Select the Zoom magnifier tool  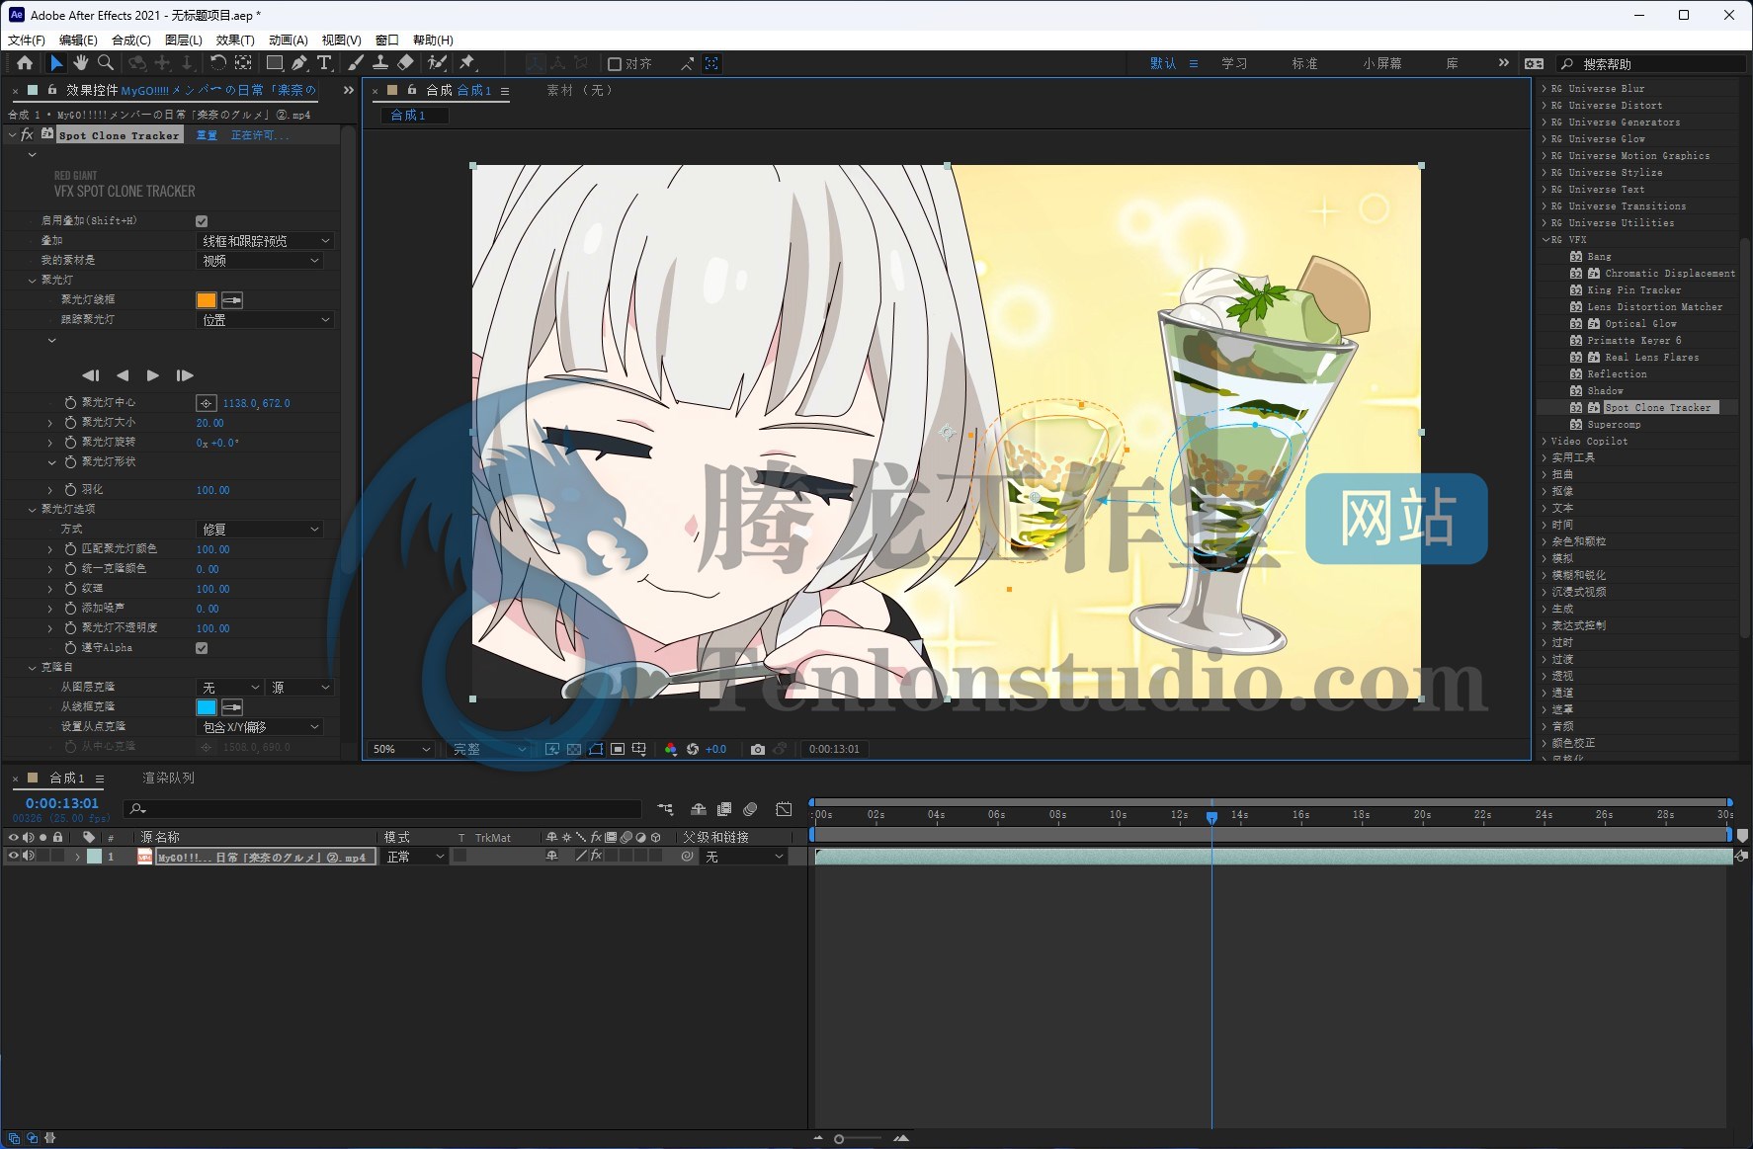[x=105, y=63]
